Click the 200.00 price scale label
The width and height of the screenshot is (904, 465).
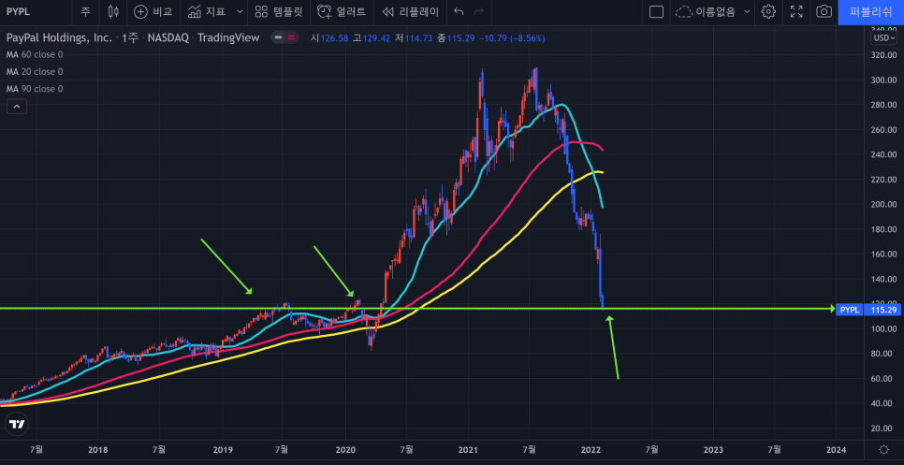[883, 205]
